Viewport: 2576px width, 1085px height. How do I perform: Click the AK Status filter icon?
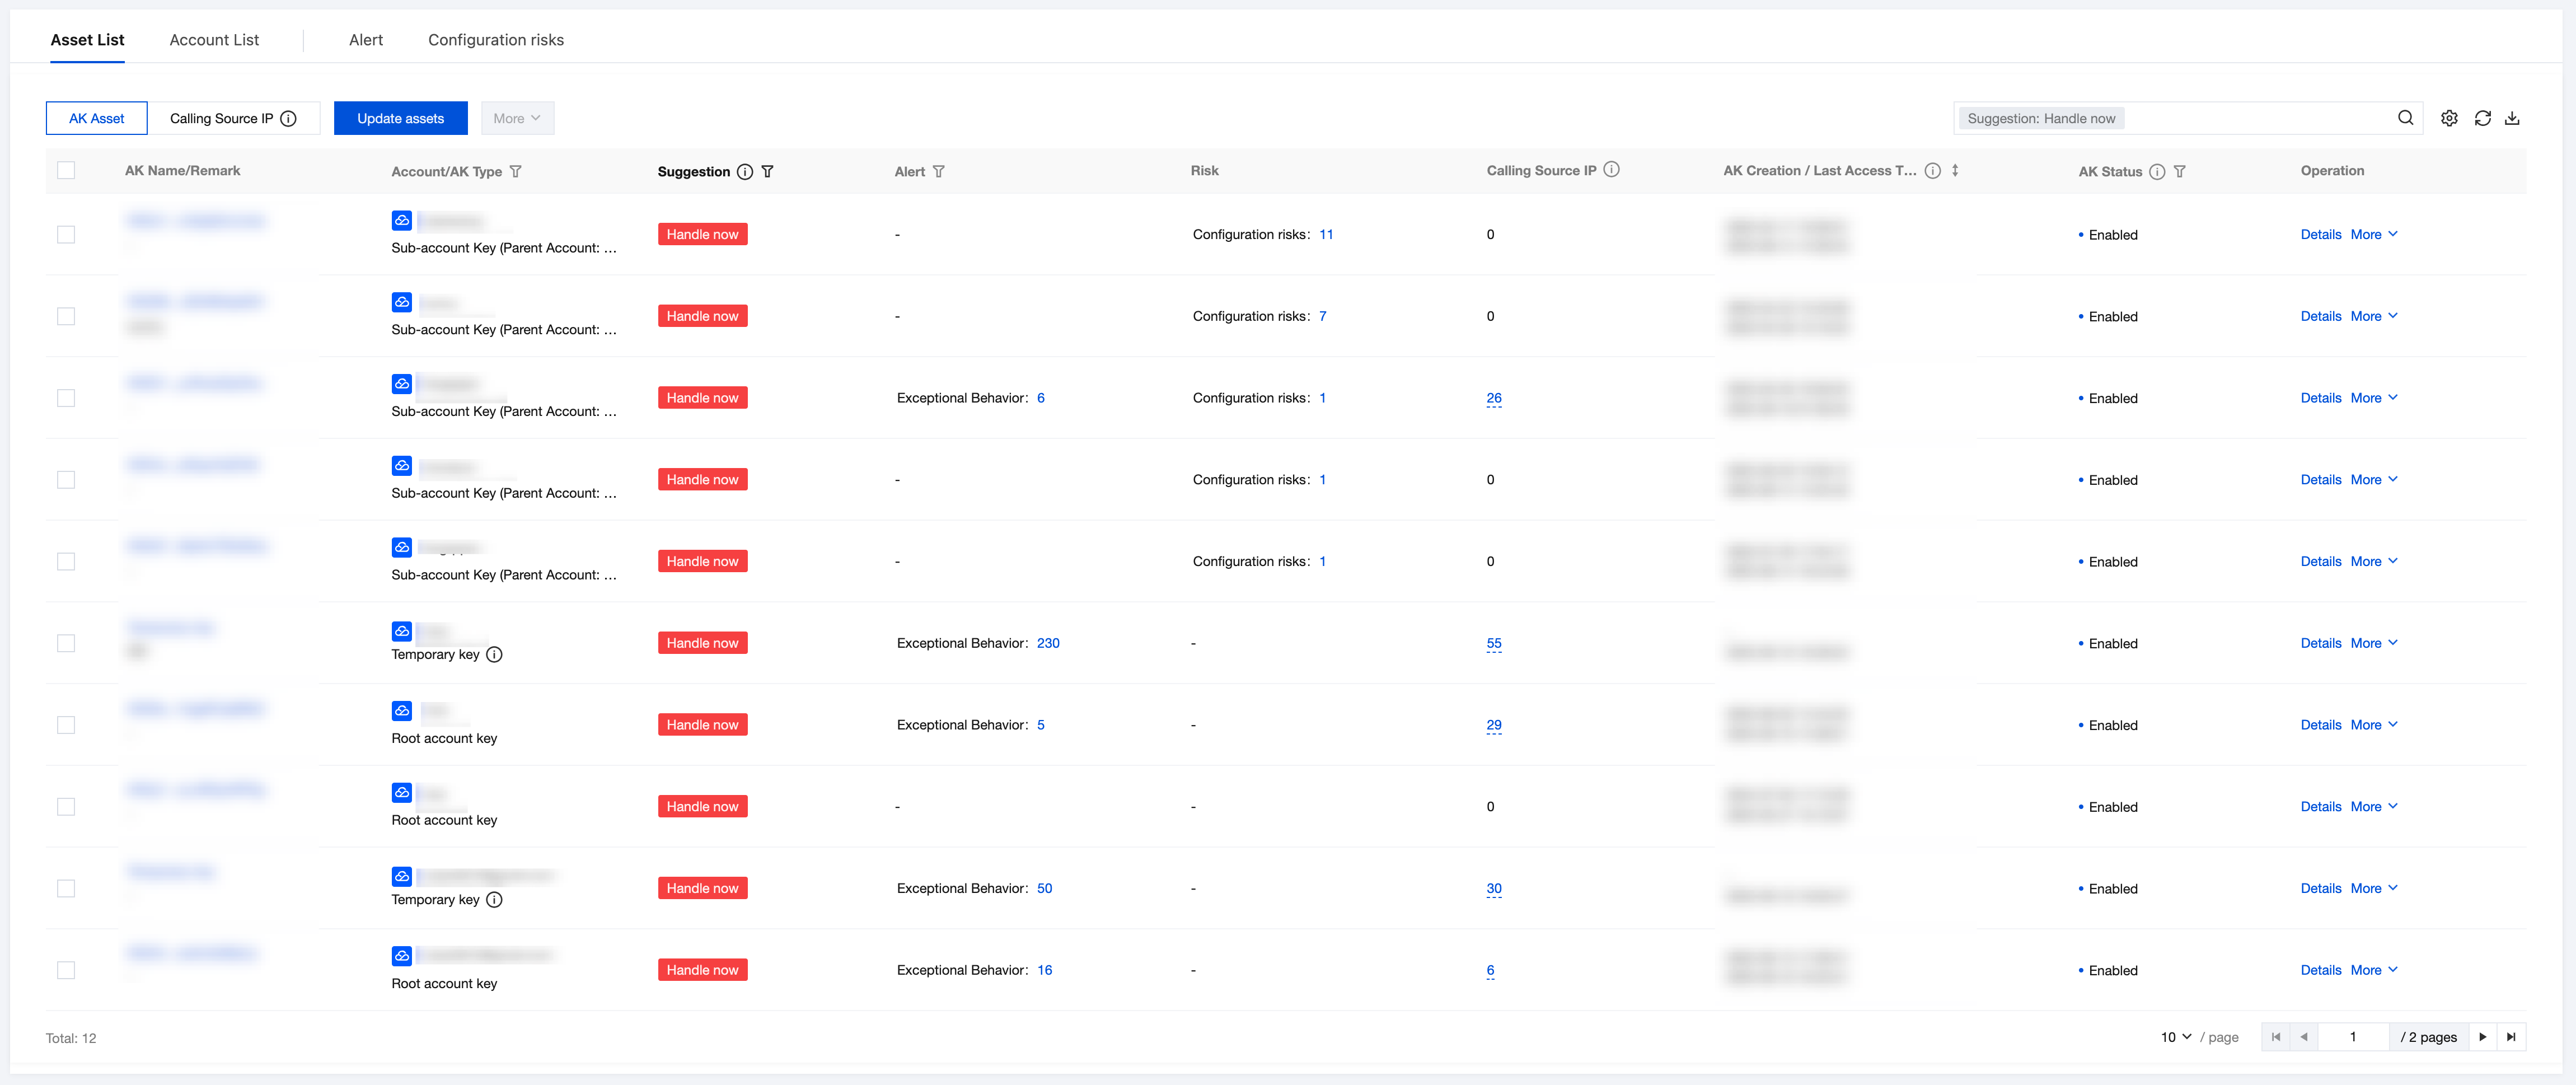pos(2179,171)
